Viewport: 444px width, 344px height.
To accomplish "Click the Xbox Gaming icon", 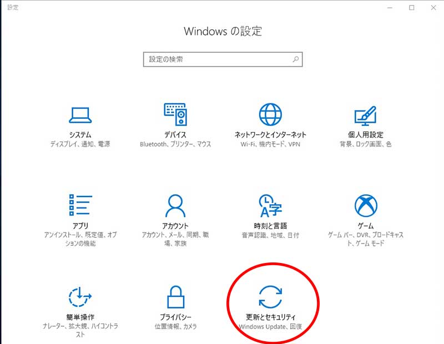I will click(365, 206).
